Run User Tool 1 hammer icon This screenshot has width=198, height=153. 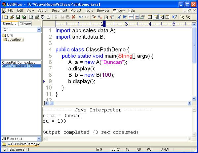[182, 17]
